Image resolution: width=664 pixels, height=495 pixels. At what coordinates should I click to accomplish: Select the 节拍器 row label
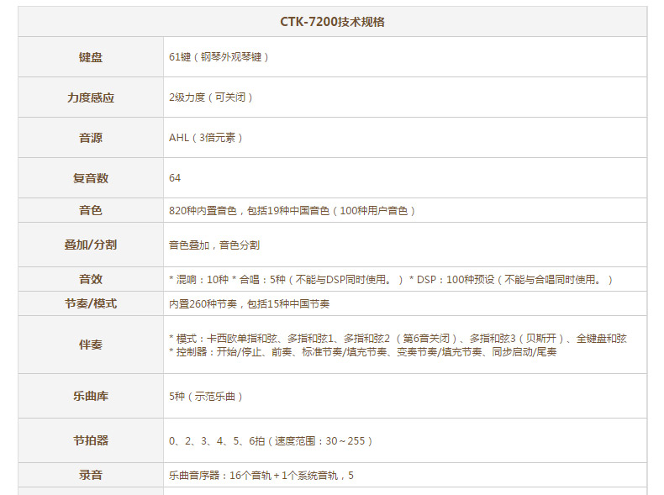pos(91,440)
